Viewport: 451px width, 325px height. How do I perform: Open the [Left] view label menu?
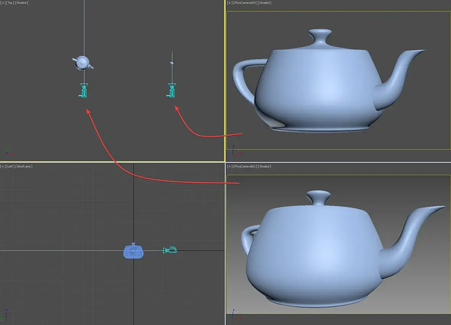[x=10, y=167]
